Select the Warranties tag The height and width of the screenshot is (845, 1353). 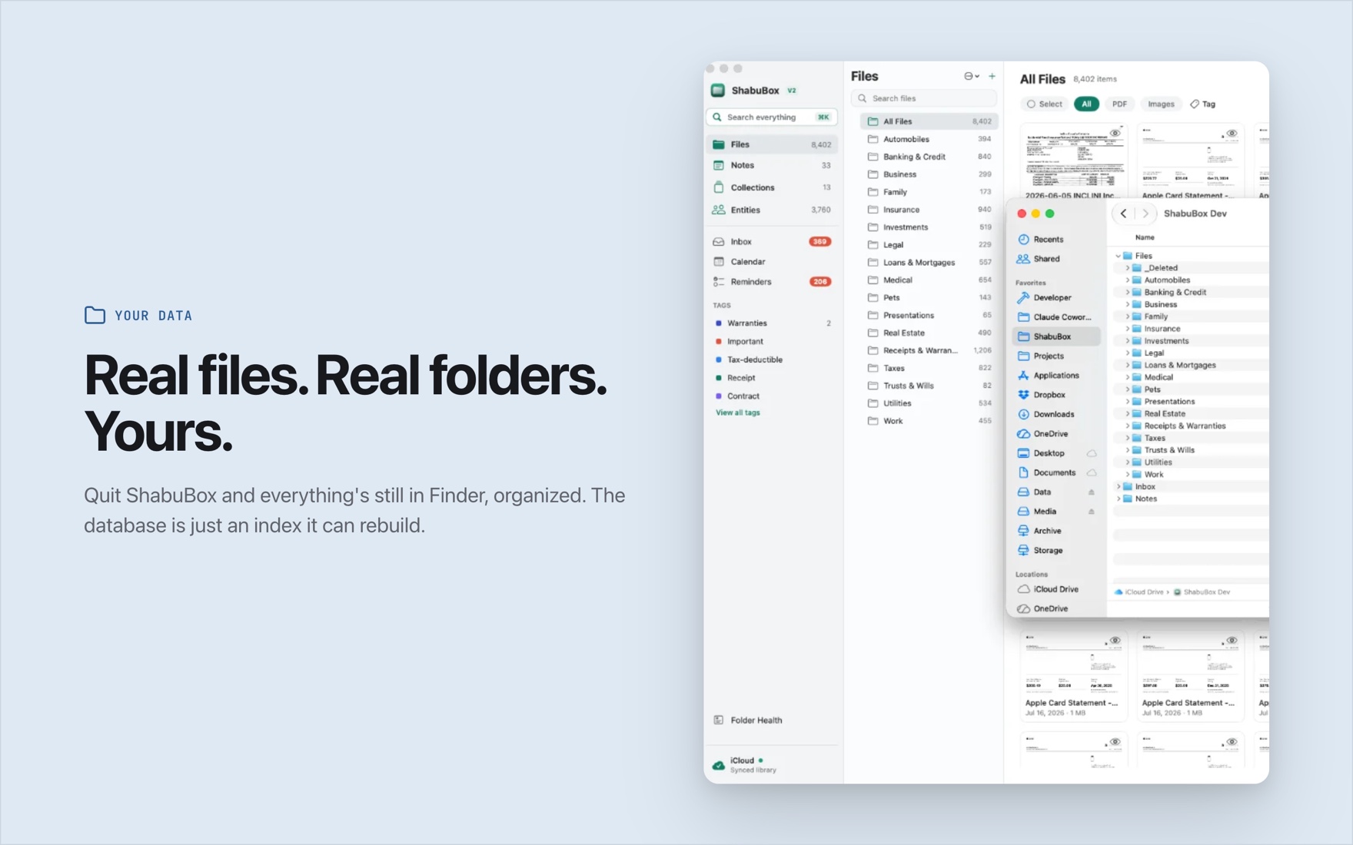click(x=772, y=323)
